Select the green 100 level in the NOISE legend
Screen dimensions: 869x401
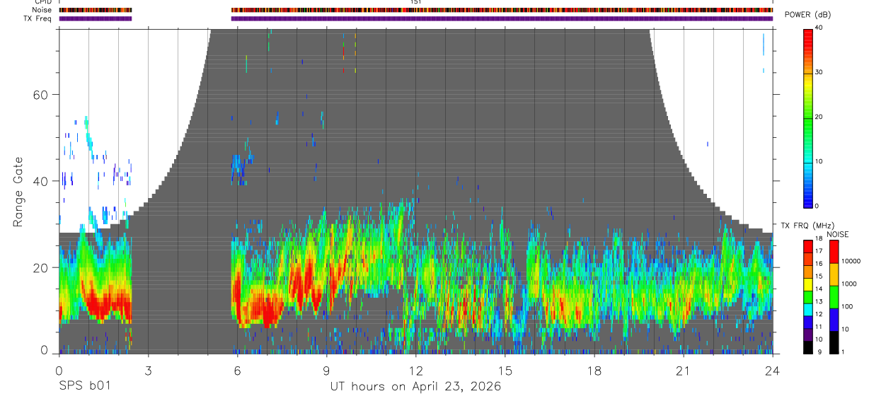[x=833, y=296]
